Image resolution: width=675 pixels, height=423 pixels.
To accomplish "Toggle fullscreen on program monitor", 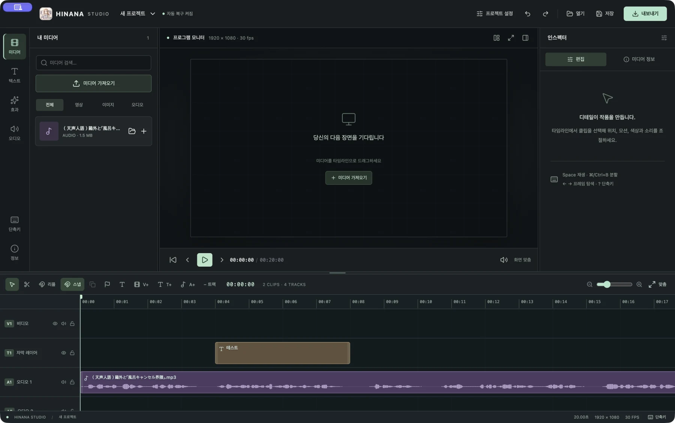I will click(x=511, y=38).
